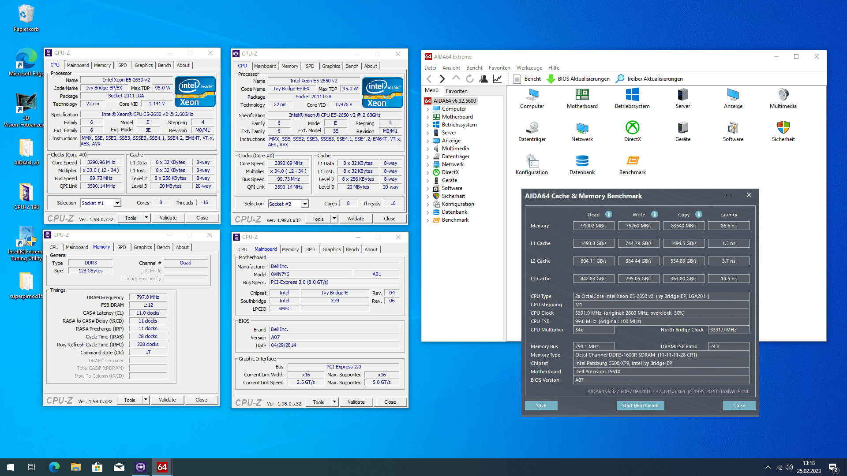
Task: Click the Core Speed field 3290.96 MHz
Action: [101, 162]
